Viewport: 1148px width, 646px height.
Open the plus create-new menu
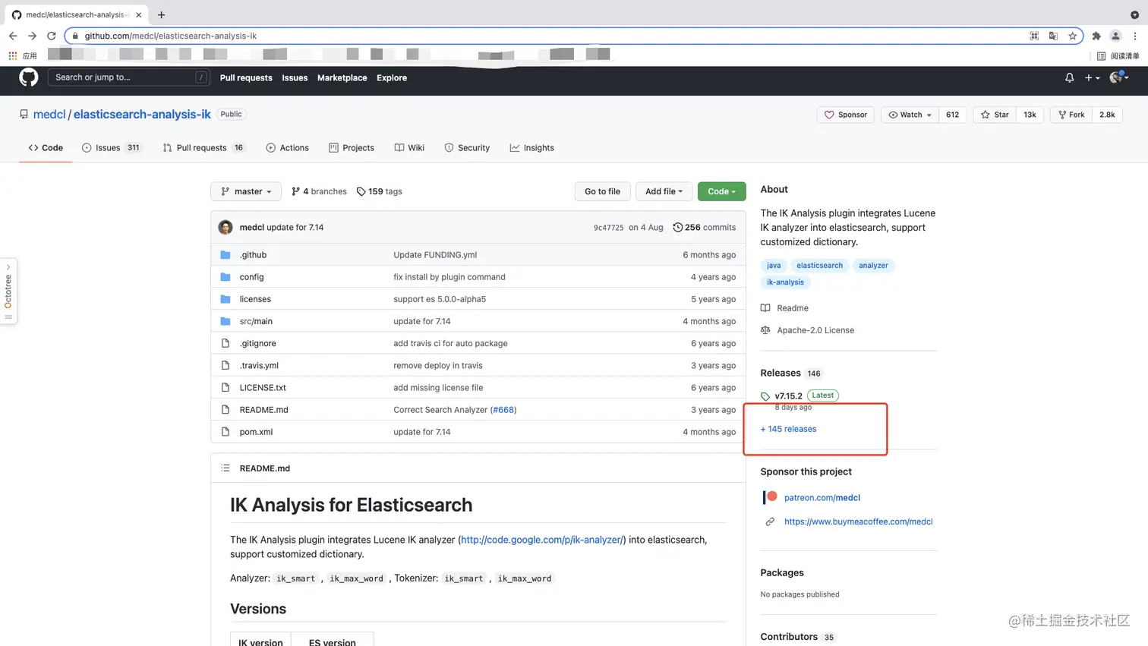pos(1092,77)
